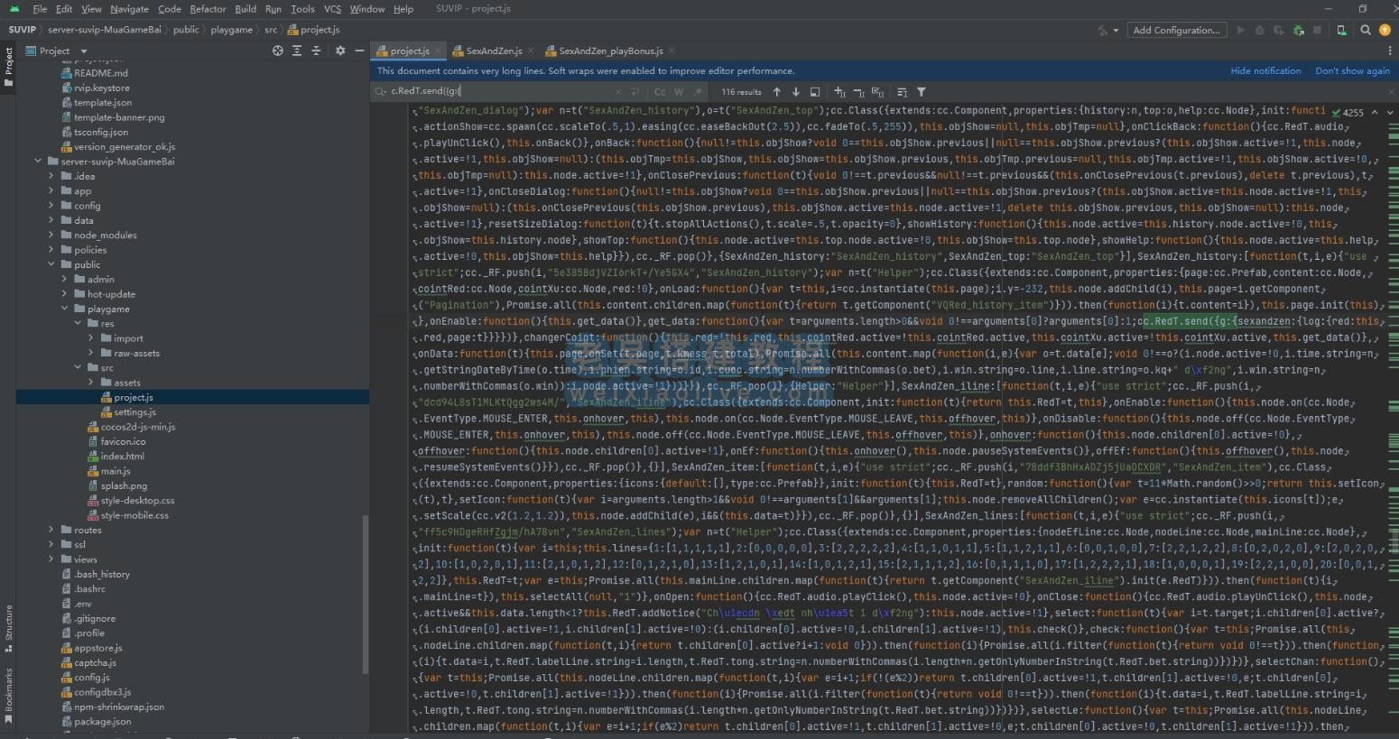
Task: Expand the node_modules folder
Action: [51, 235]
